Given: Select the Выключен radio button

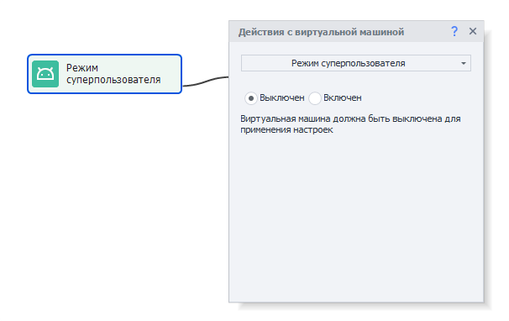Looking at the screenshot, I should 251,98.
